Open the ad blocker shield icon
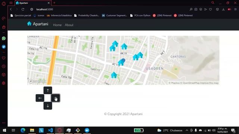The height and width of the screenshot is (134, 239). click(x=201, y=9)
